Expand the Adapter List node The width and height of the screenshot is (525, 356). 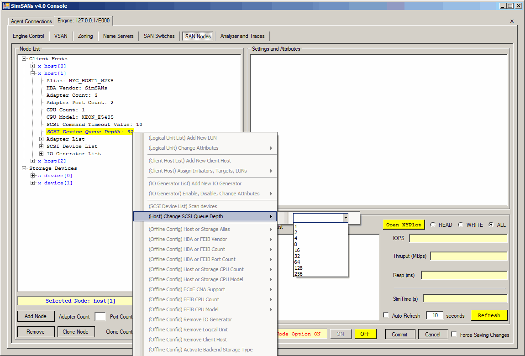click(x=42, y=139)
